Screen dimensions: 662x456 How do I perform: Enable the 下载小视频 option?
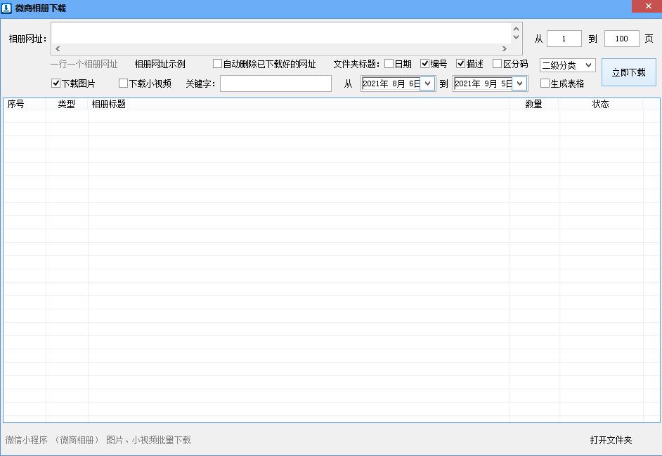tap(123, 83)
